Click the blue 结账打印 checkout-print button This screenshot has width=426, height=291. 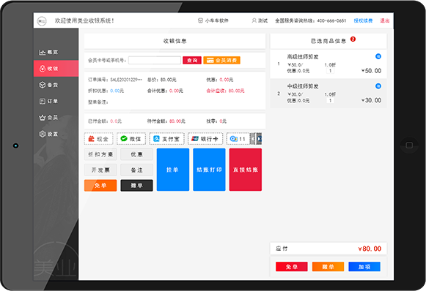click(x=209, y=170)
